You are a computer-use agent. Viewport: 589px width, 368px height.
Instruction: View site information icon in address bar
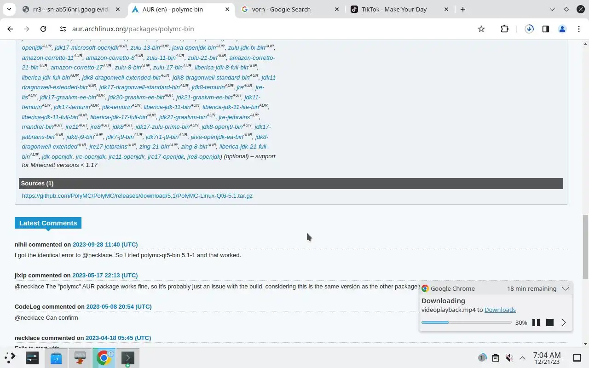(x=63, y=29)
